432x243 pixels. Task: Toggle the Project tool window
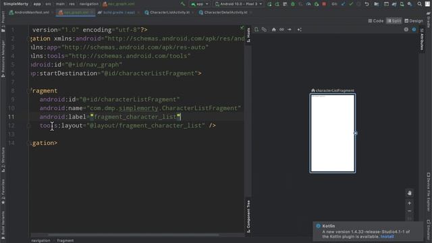tap(3, 22)
